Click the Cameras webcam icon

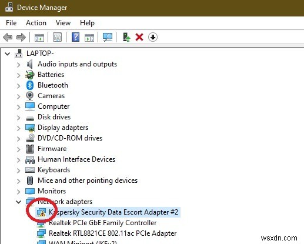30,96
